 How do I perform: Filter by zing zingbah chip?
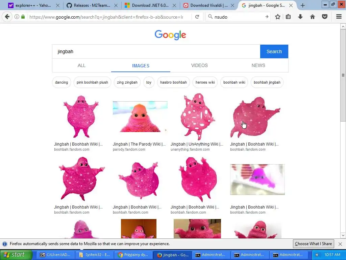pyautogui.click(x=127, y=82)
